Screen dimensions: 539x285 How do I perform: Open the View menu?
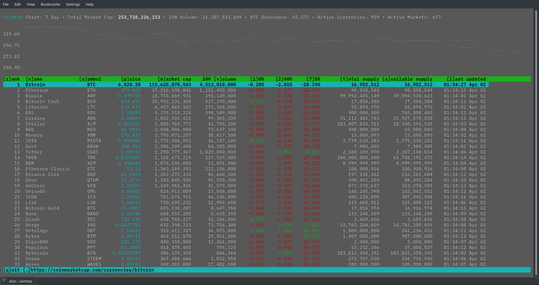(x=30, y=4)
